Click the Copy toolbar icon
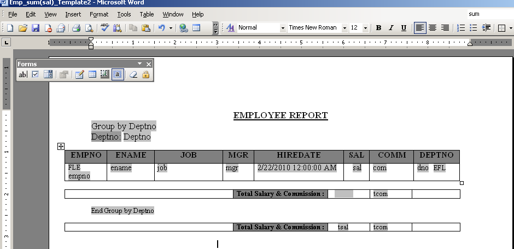The image size is (514, 249). [x=133, y=28]
